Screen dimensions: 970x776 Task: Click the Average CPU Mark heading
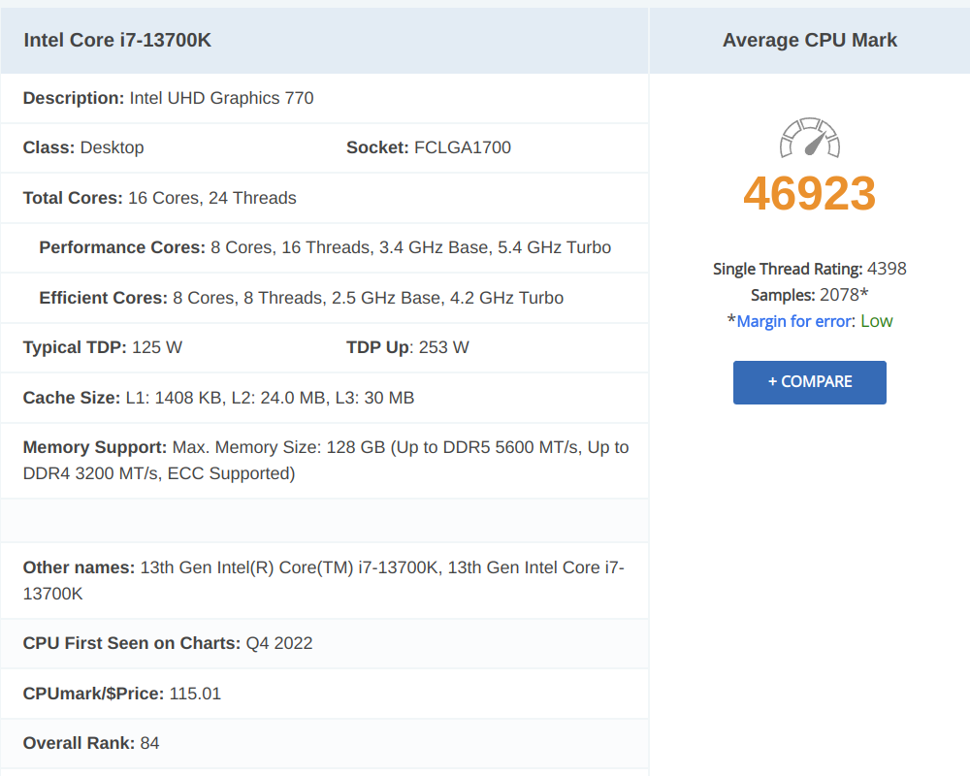coord(809,40)
